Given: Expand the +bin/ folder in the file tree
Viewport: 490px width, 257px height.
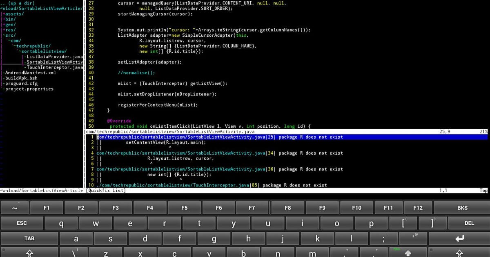Looking at the screenshot, I should (x=9, y=19).
